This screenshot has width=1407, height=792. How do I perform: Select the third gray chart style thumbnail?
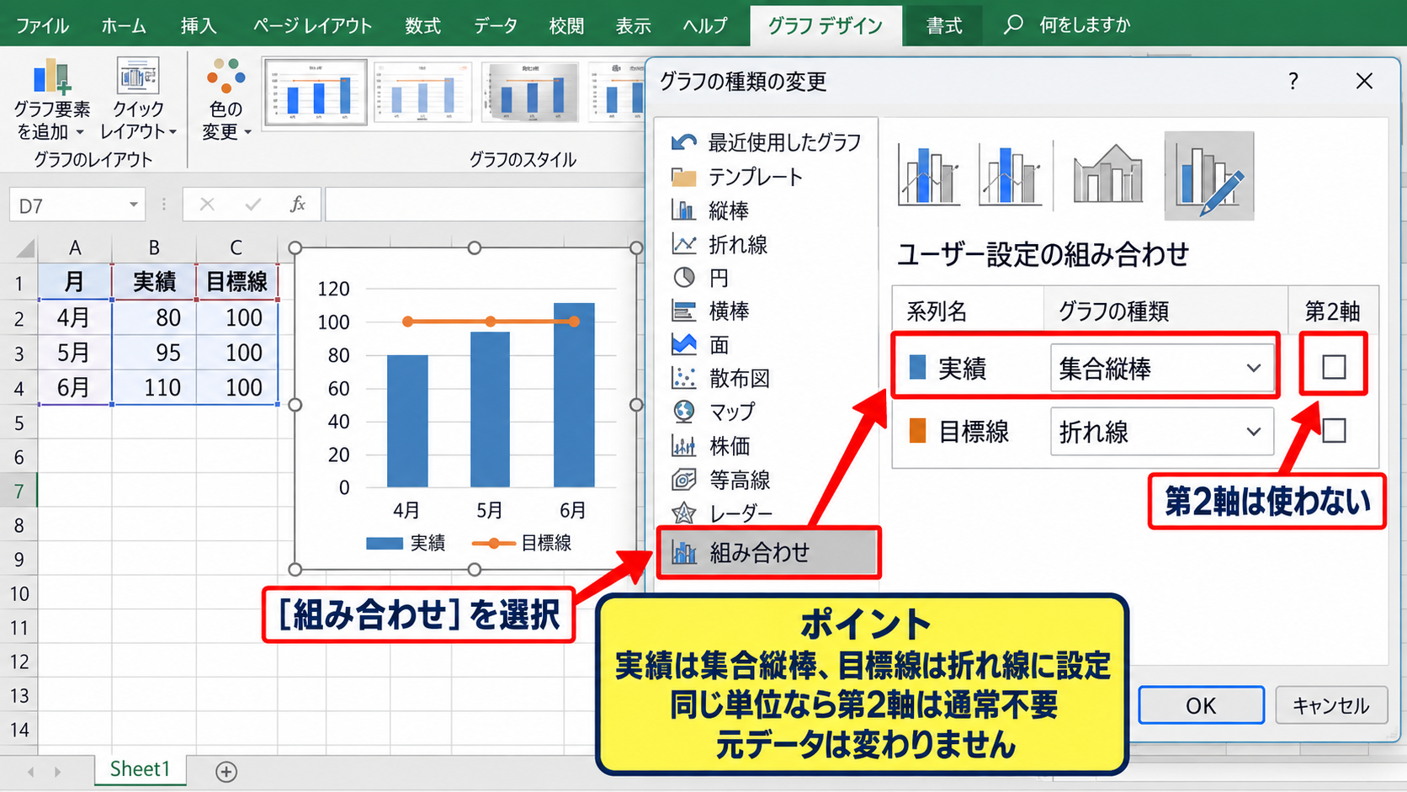point(530,93)
